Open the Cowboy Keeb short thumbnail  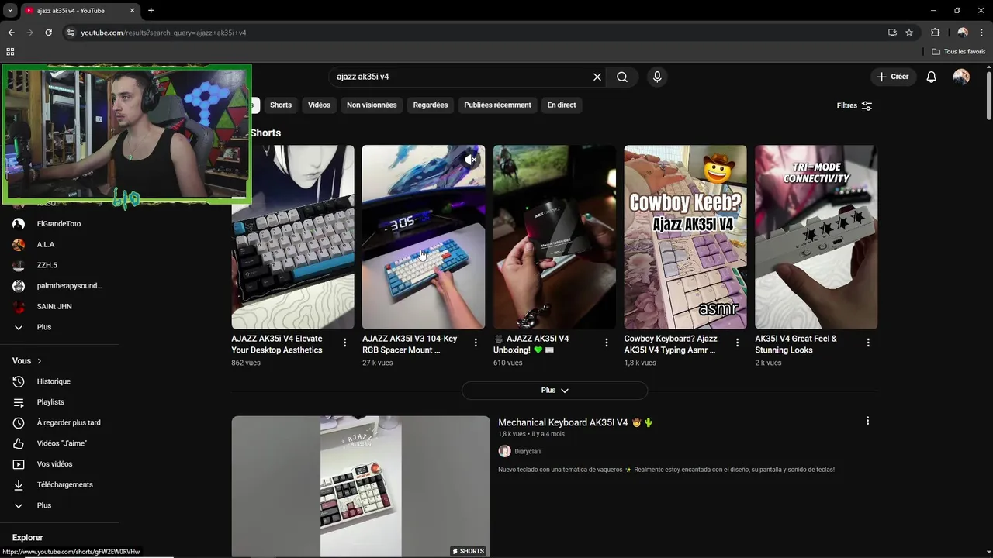click(x=686, y=237)
